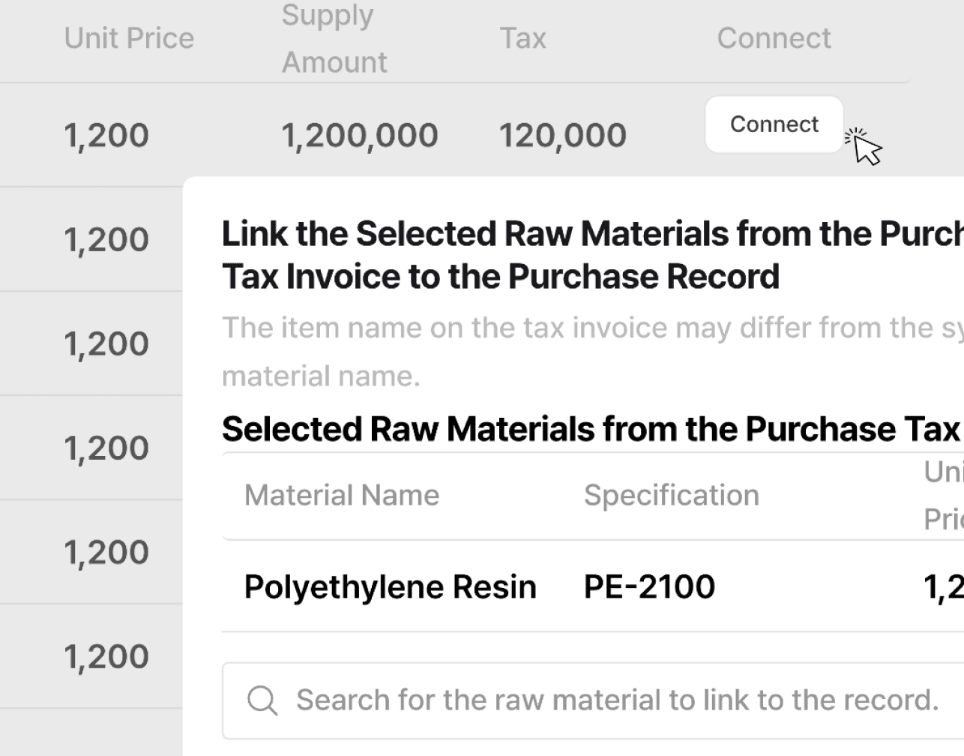Click the top row's 1,200 unit price
The width and height of the screenshot is (964, 756).
(x=106, y=136)
